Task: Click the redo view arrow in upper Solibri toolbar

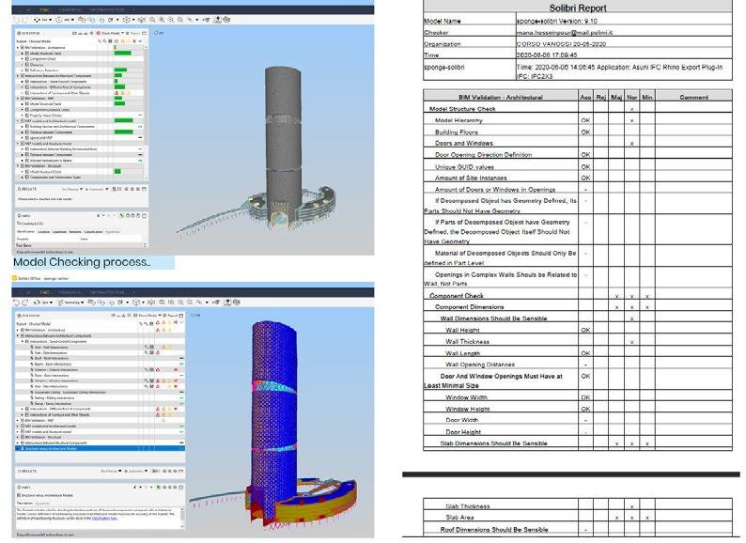Action: pyautogui.click(x=24, y=20)
